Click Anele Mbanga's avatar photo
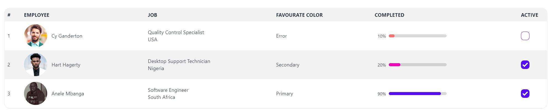 (36, 93)
